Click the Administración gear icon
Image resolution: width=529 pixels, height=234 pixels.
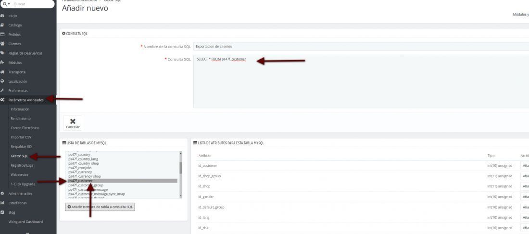[x=2, y=194]
